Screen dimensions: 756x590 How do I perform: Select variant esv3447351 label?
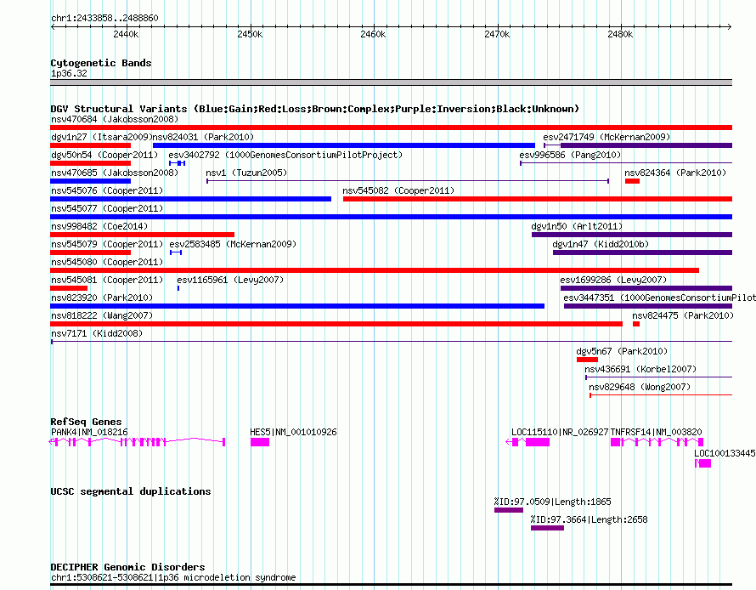[659, 298]
